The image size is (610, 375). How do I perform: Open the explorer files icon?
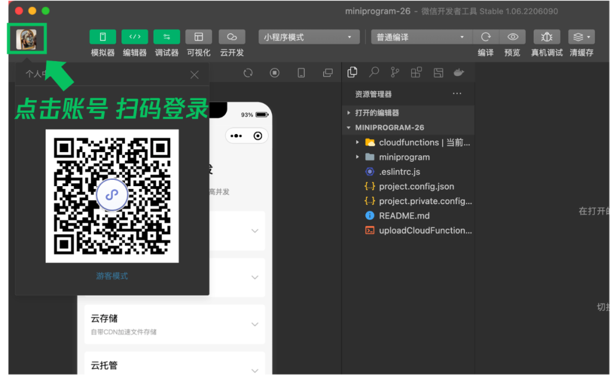point(352,72)
